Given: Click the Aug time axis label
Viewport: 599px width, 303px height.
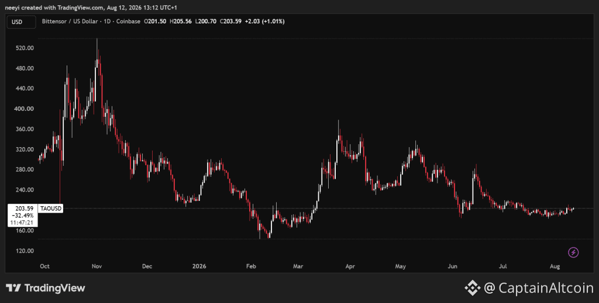Looking at the screenshot, I should 555,266.
